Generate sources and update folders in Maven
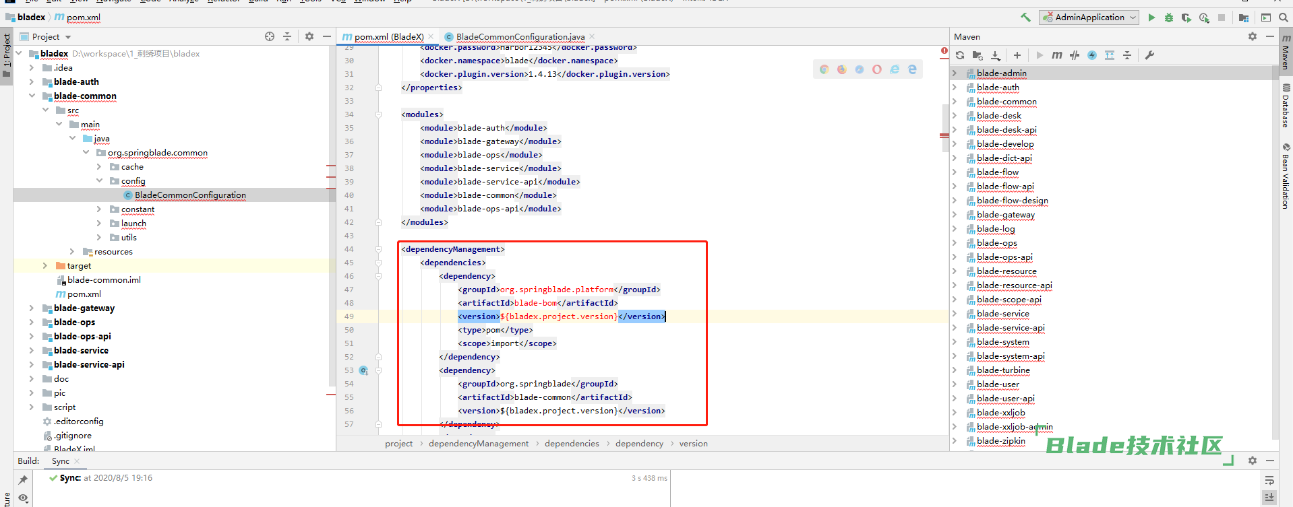The height and width of the screenshot is (507, 1293). 978,55
